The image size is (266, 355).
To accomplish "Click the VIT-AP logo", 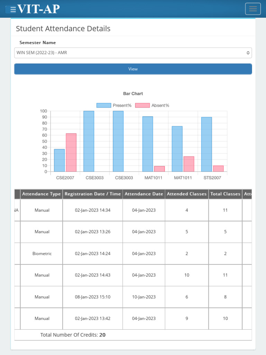I will (38, 9).
